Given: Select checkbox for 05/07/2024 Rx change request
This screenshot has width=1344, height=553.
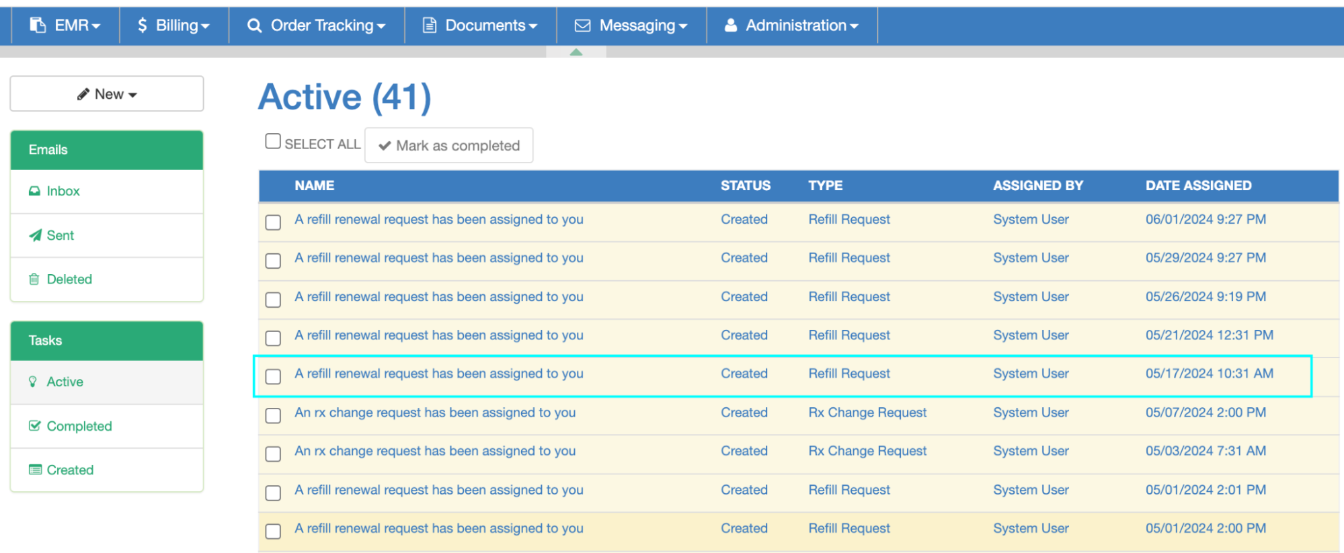Looking at the screenshot, I should [273, 415].
